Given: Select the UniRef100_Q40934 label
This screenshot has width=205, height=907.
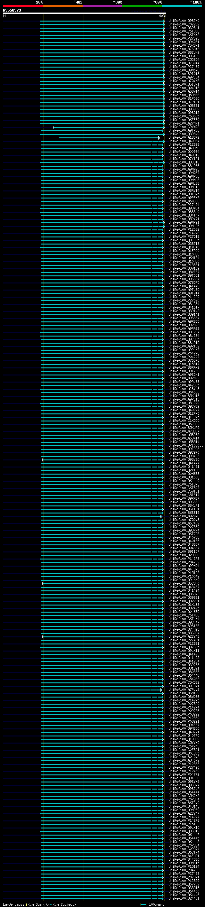Looking at the screenshot, I should click(184, 141).
